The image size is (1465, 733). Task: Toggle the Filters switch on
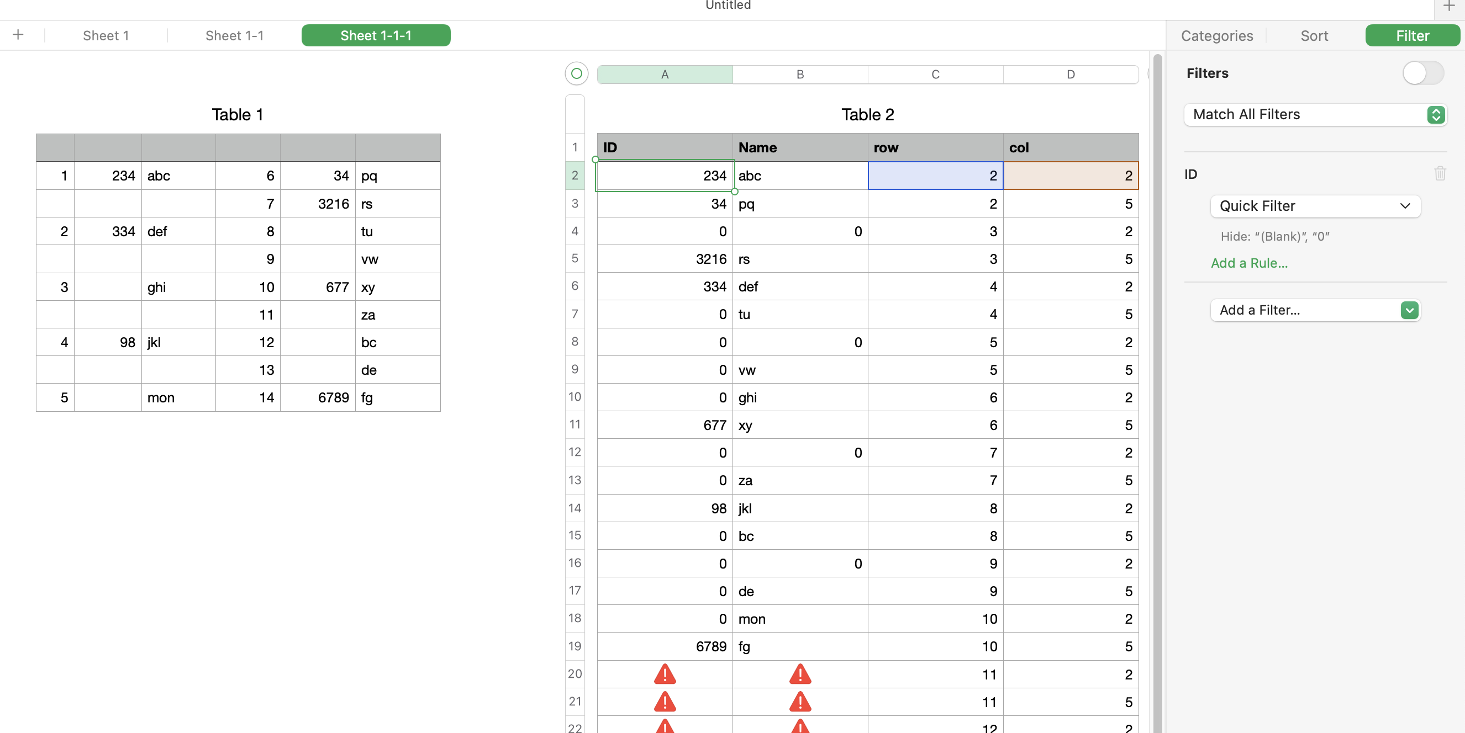[x=1422, y=73]
